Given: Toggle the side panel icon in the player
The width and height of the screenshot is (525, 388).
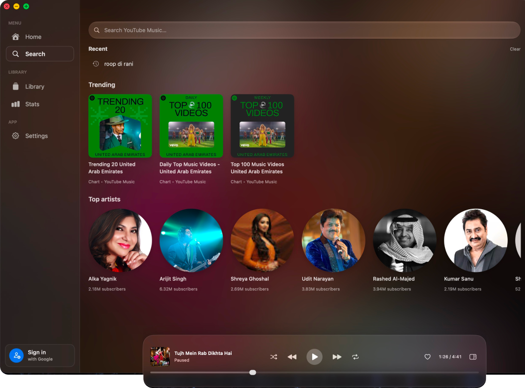Looking at the screenshot, I should tap(473, 357).
